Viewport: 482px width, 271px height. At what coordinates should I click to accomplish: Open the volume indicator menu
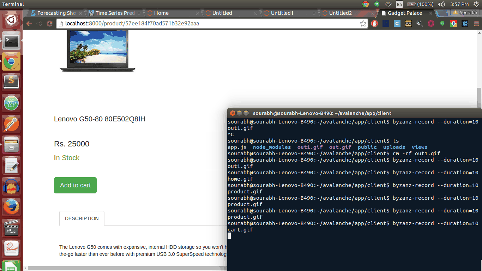tap(441, 4)
